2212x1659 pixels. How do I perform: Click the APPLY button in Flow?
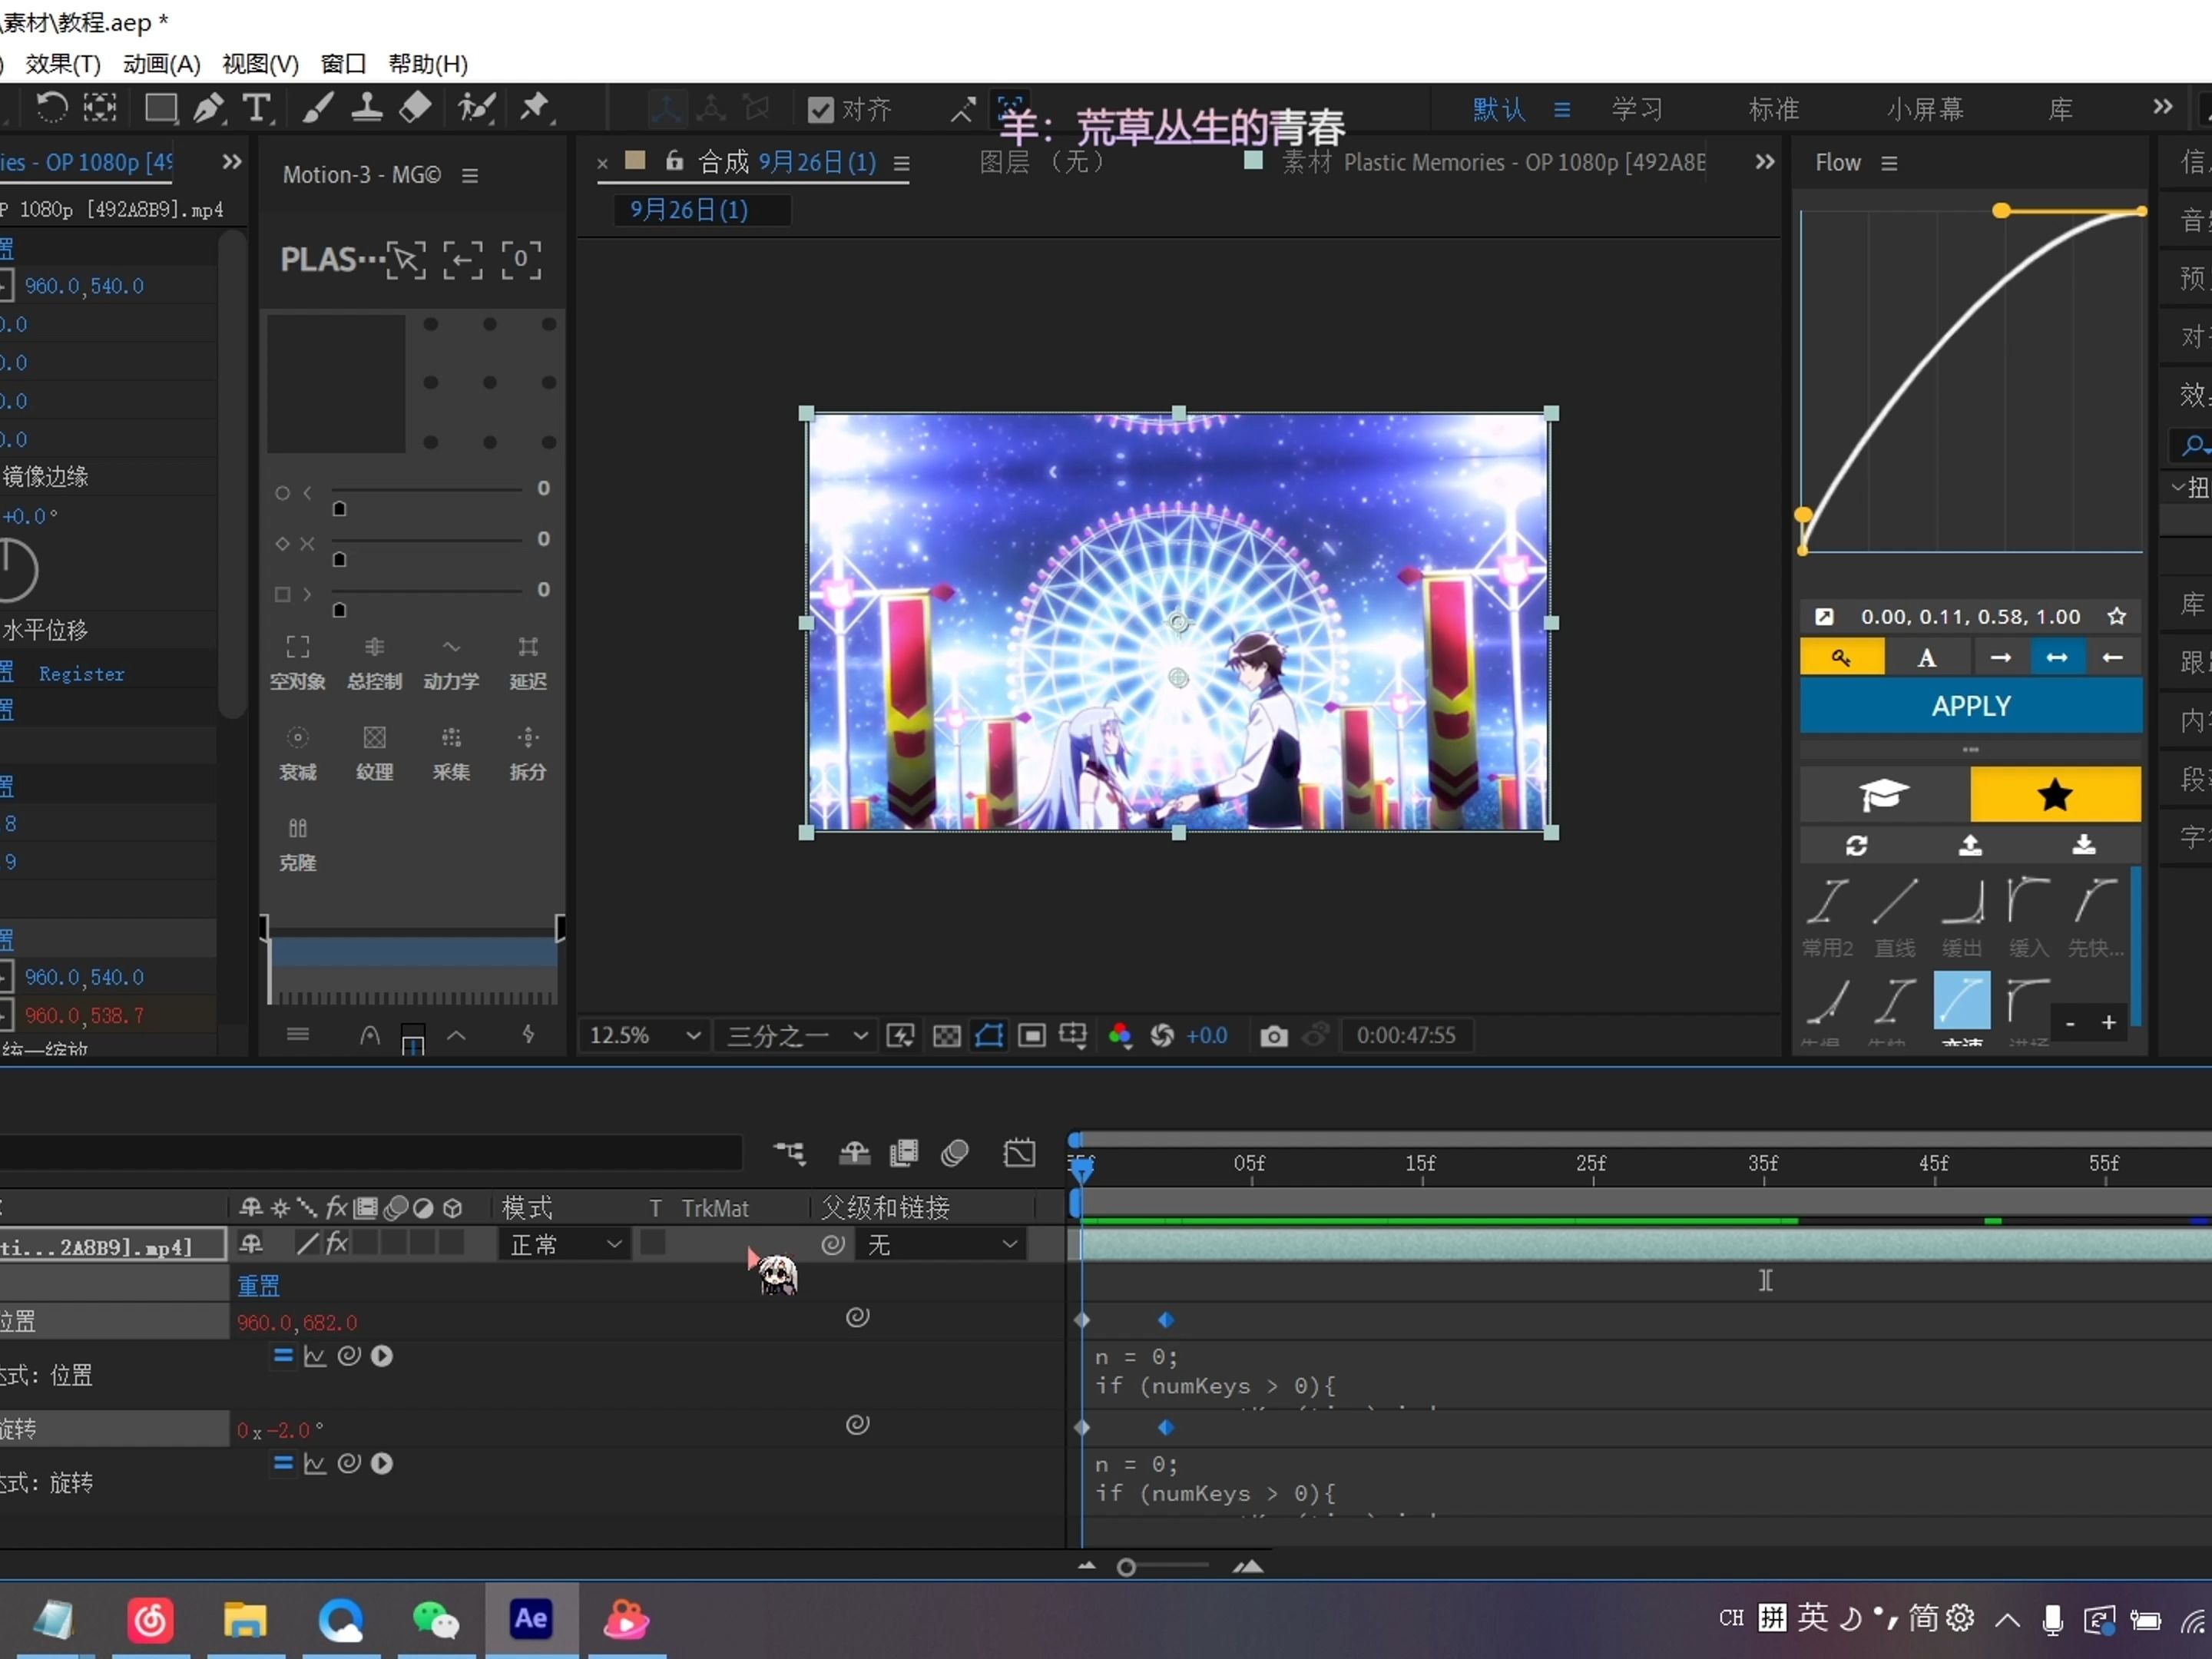pyautogui.click(x=1970, y=706)
